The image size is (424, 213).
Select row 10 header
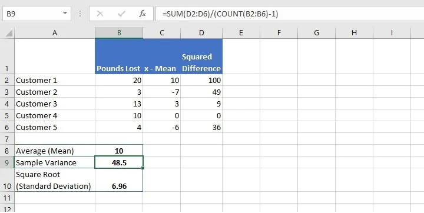click(7, 180)
